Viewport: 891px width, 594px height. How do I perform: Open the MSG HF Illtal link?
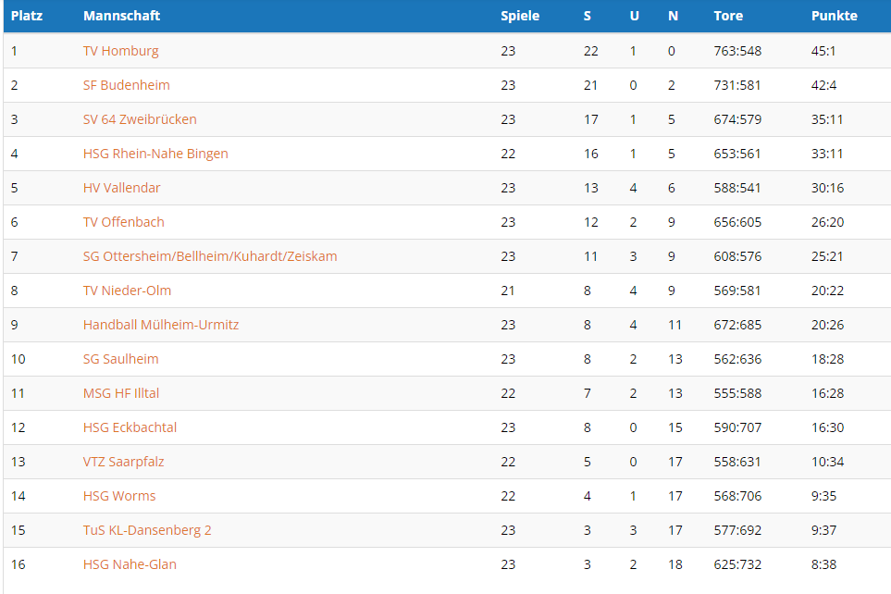[121, 393]
